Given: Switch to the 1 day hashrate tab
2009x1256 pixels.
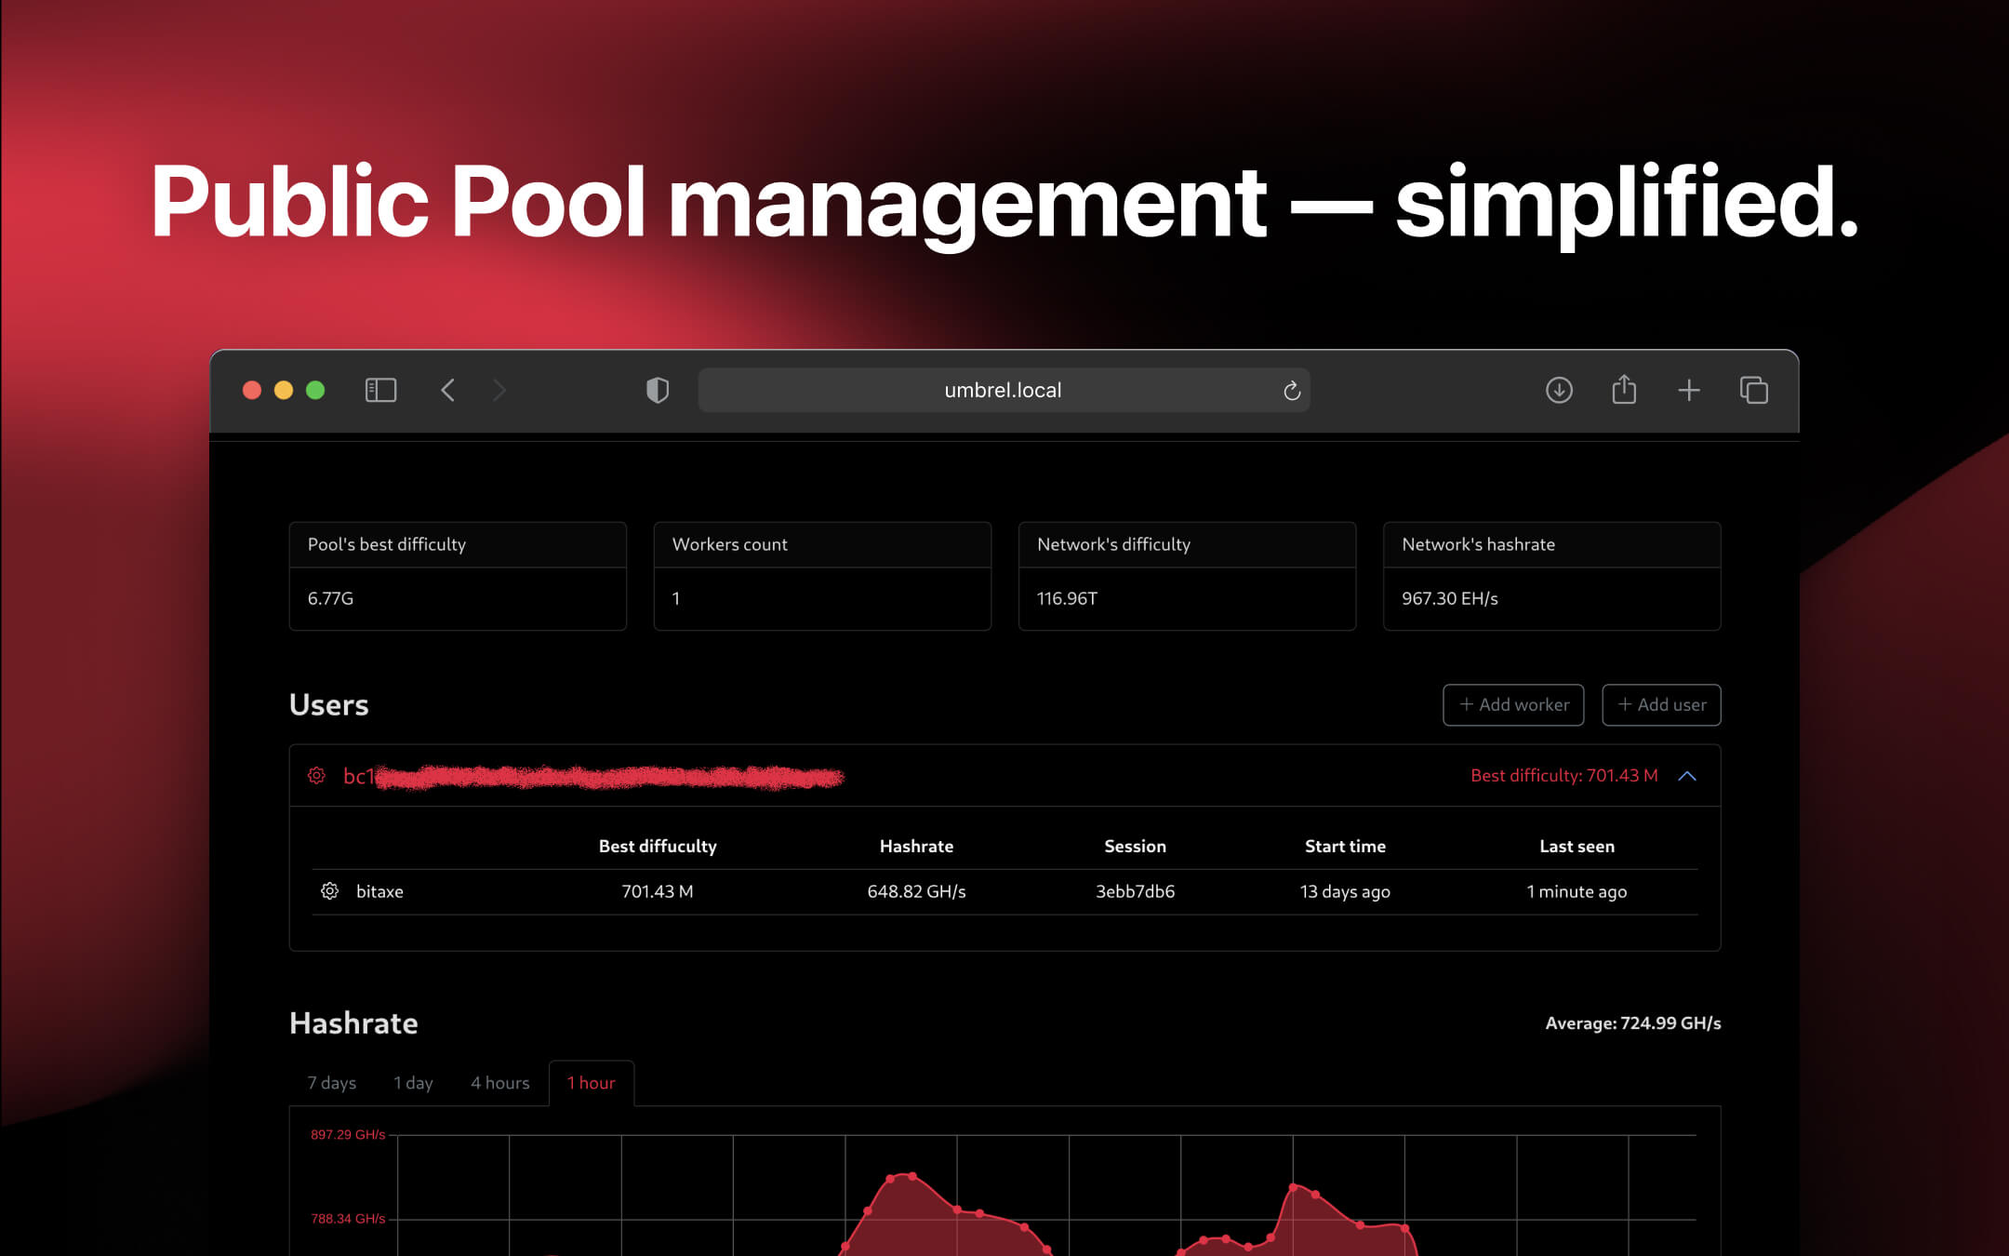Looking at the screenshot, I should point(413,1082).
